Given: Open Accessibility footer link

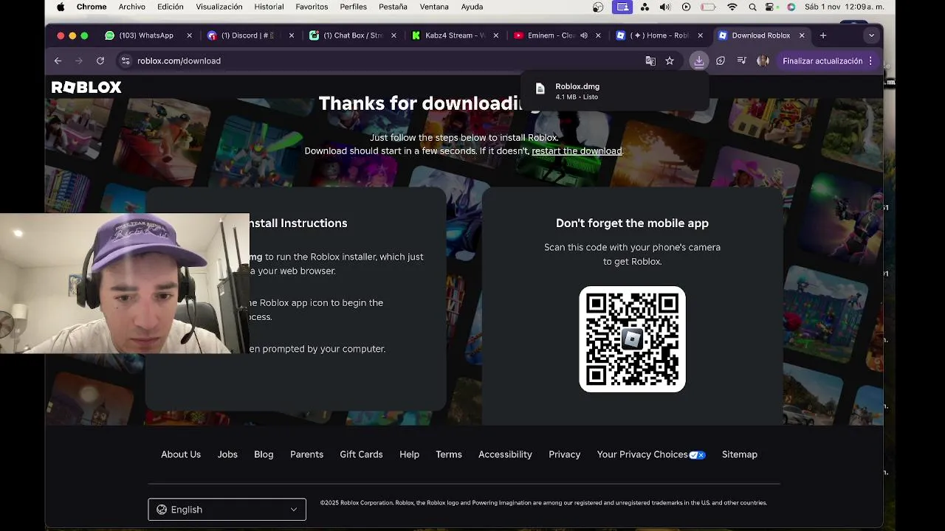Looking at the screenshot, I should 505,454.
